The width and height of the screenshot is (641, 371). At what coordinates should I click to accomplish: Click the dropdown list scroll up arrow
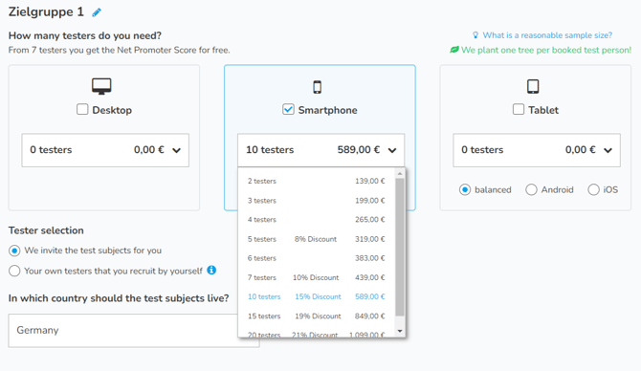click(400, 174)
